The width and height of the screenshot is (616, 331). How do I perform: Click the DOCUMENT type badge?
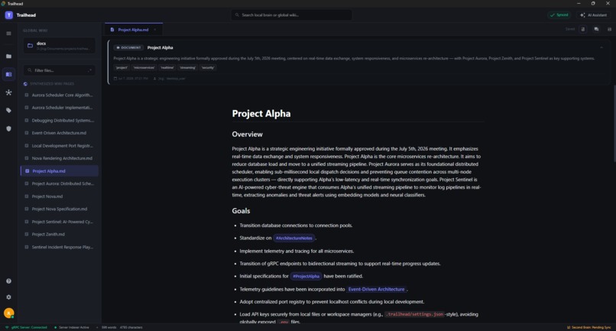pyautogui.click(x=128, y=47)
